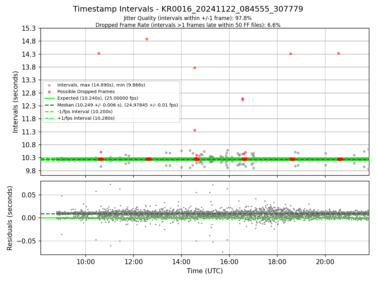Click the "10:00" x-axis tick label
Viewport: 376px width, 282px height.
pyautogui.click(x=86, y=262)
